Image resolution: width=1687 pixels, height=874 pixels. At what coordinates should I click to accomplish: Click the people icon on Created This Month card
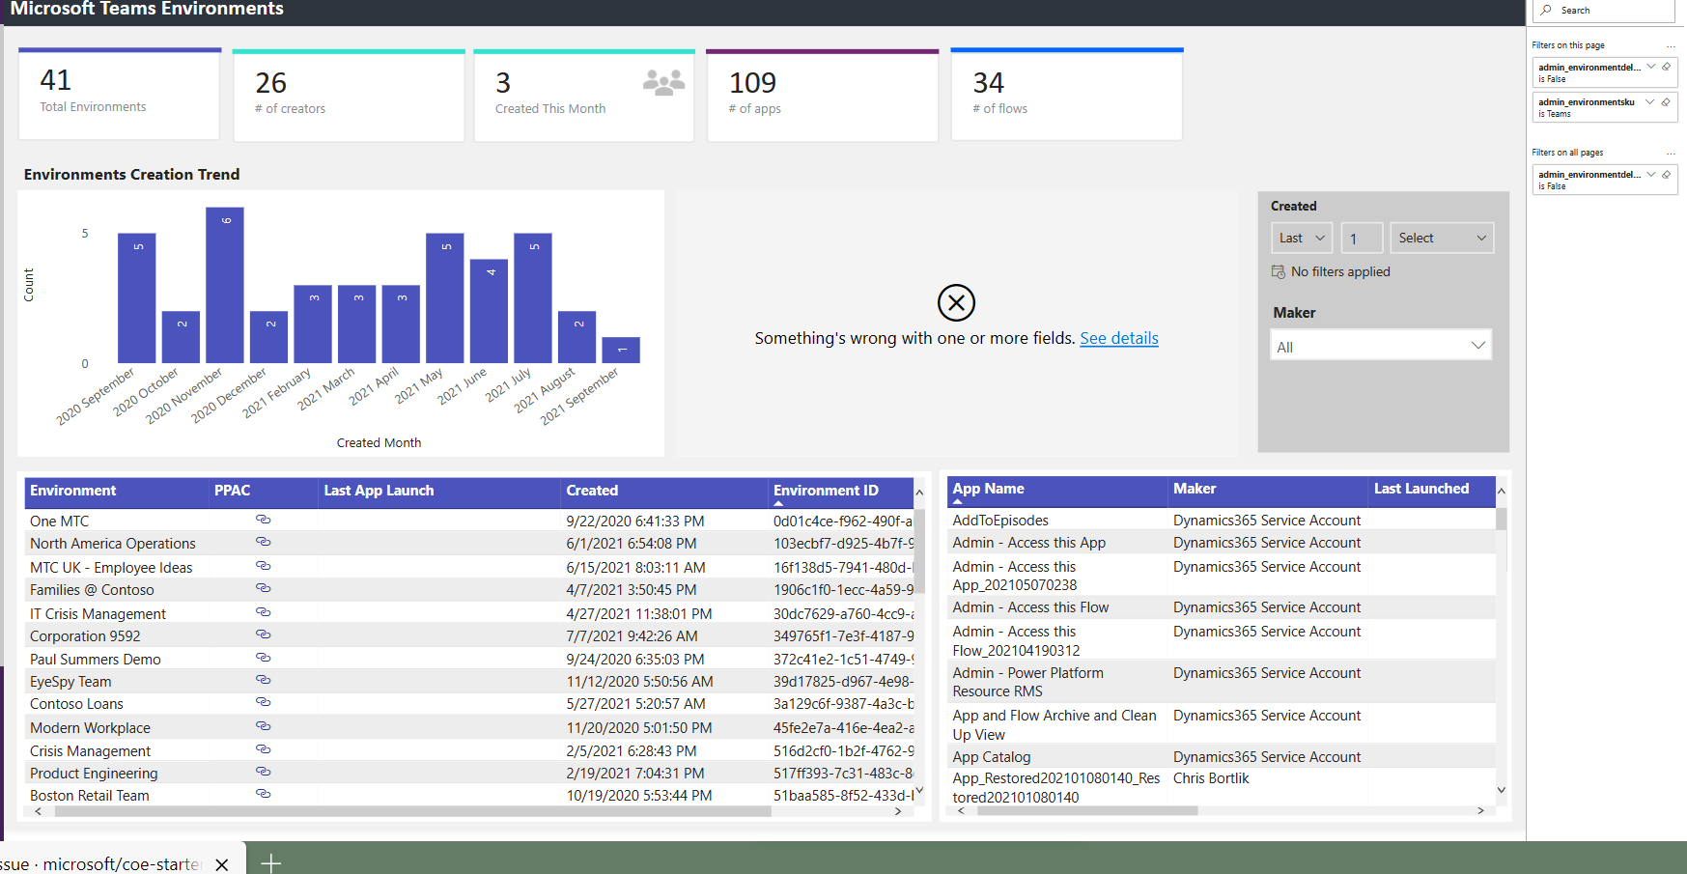coord(663,82)
